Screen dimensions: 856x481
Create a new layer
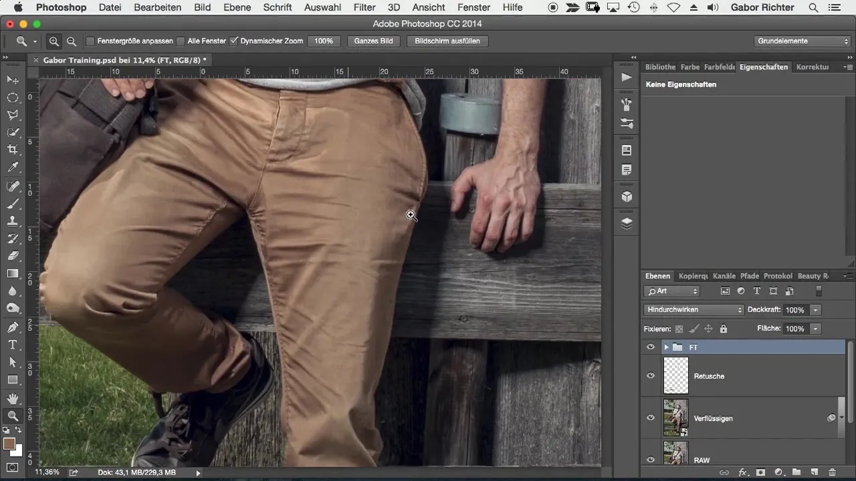814,472
